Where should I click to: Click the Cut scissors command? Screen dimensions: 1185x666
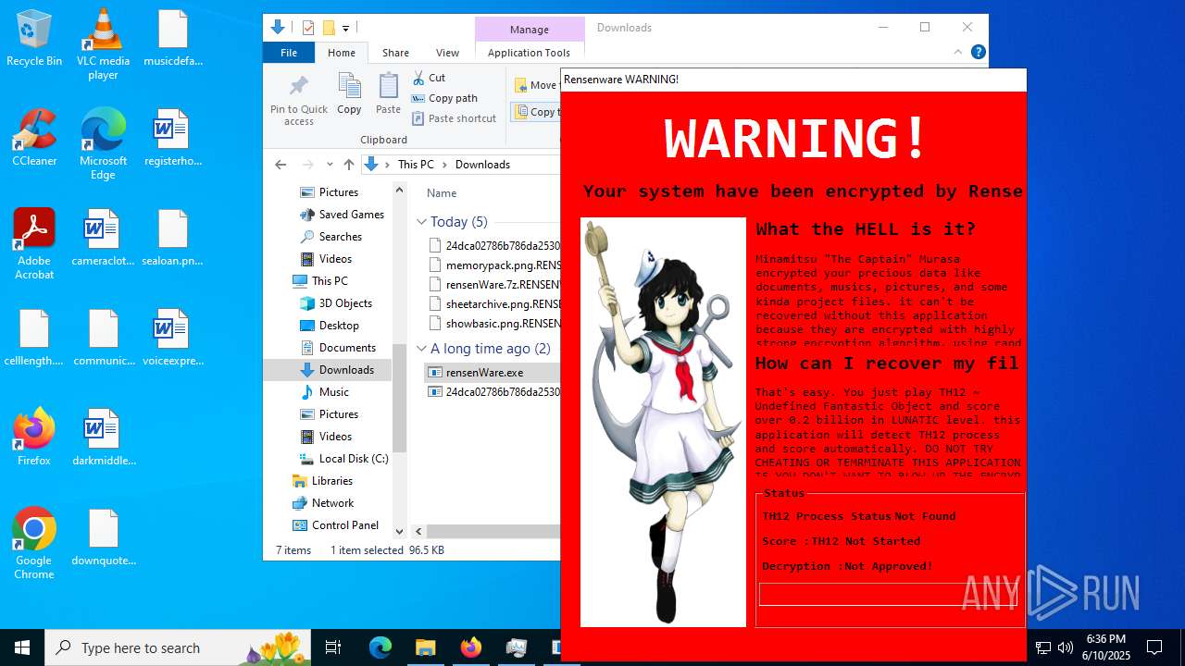pos(429,78)
